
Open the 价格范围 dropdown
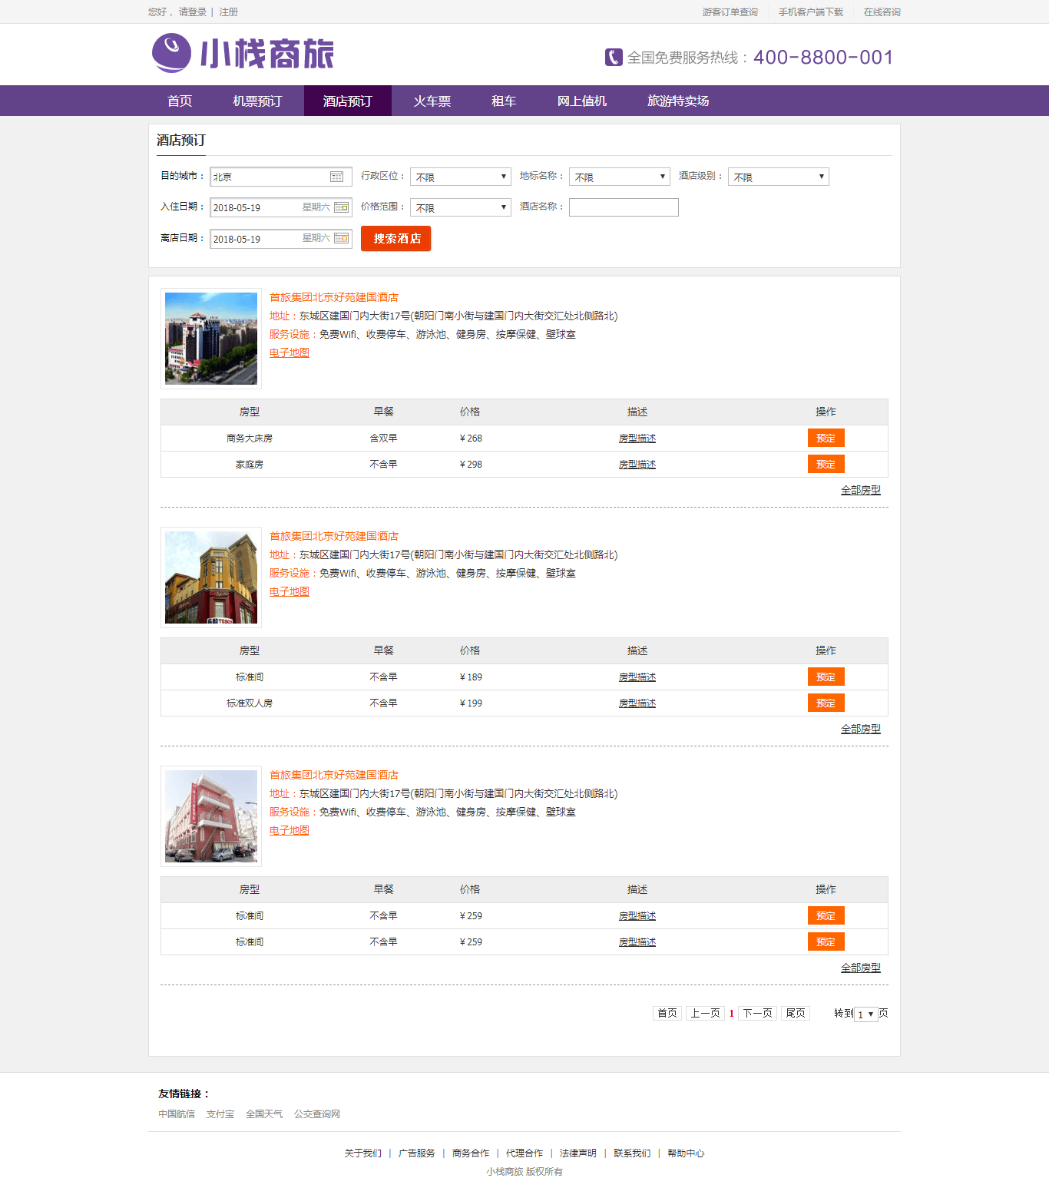coord(460,207)
